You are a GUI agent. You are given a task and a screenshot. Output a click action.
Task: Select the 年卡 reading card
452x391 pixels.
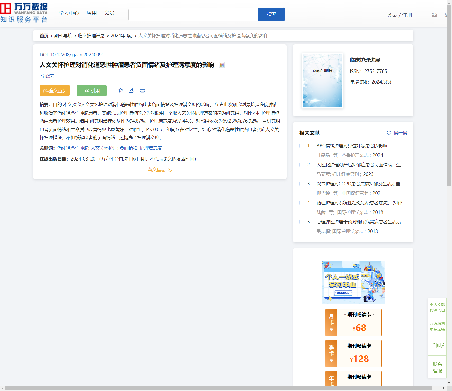coord(353,378)
